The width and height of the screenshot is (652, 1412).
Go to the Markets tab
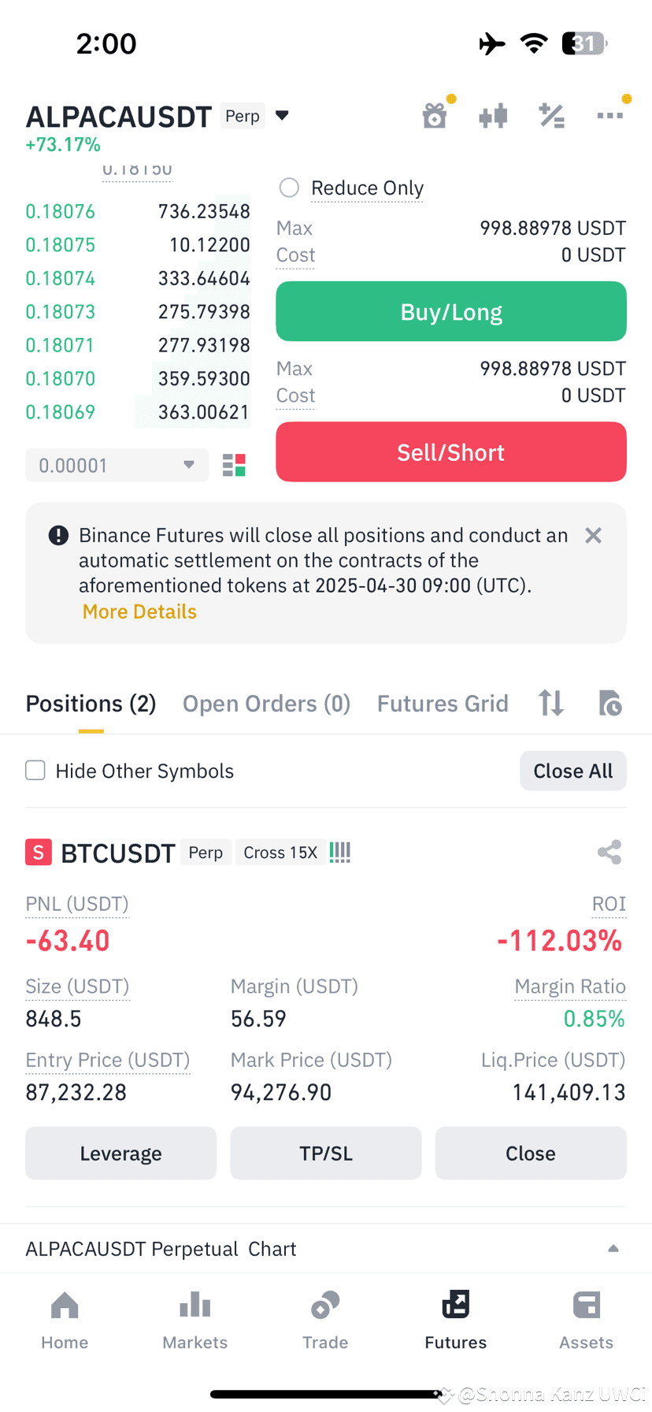[194, 1320]
